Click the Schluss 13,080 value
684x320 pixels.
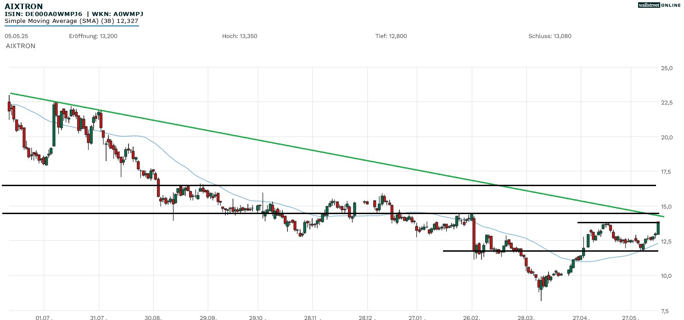(x=550, y=36)
